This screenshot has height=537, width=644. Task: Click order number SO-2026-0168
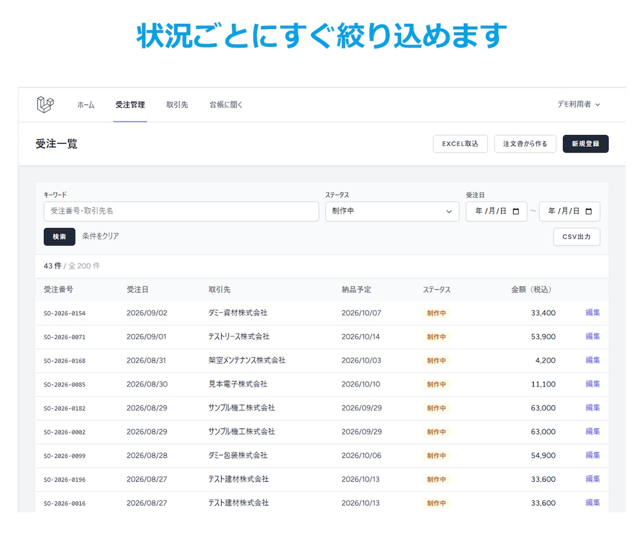coord(64,361)
